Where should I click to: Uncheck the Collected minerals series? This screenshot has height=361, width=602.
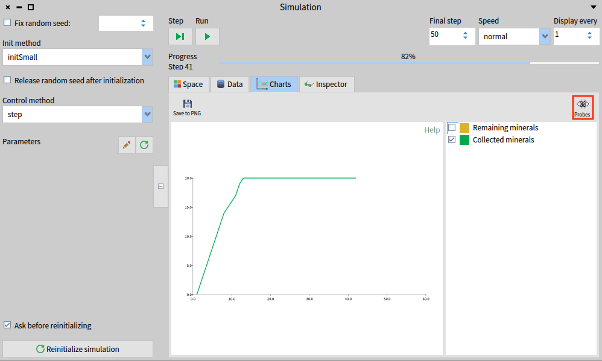point(452,140)
